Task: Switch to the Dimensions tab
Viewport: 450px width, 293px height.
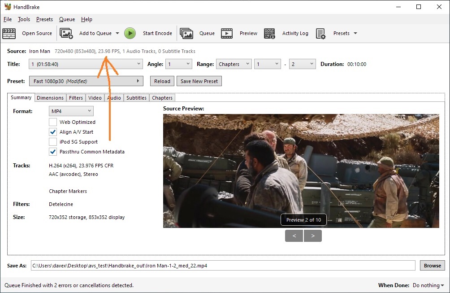Action: tap(50, 98)
